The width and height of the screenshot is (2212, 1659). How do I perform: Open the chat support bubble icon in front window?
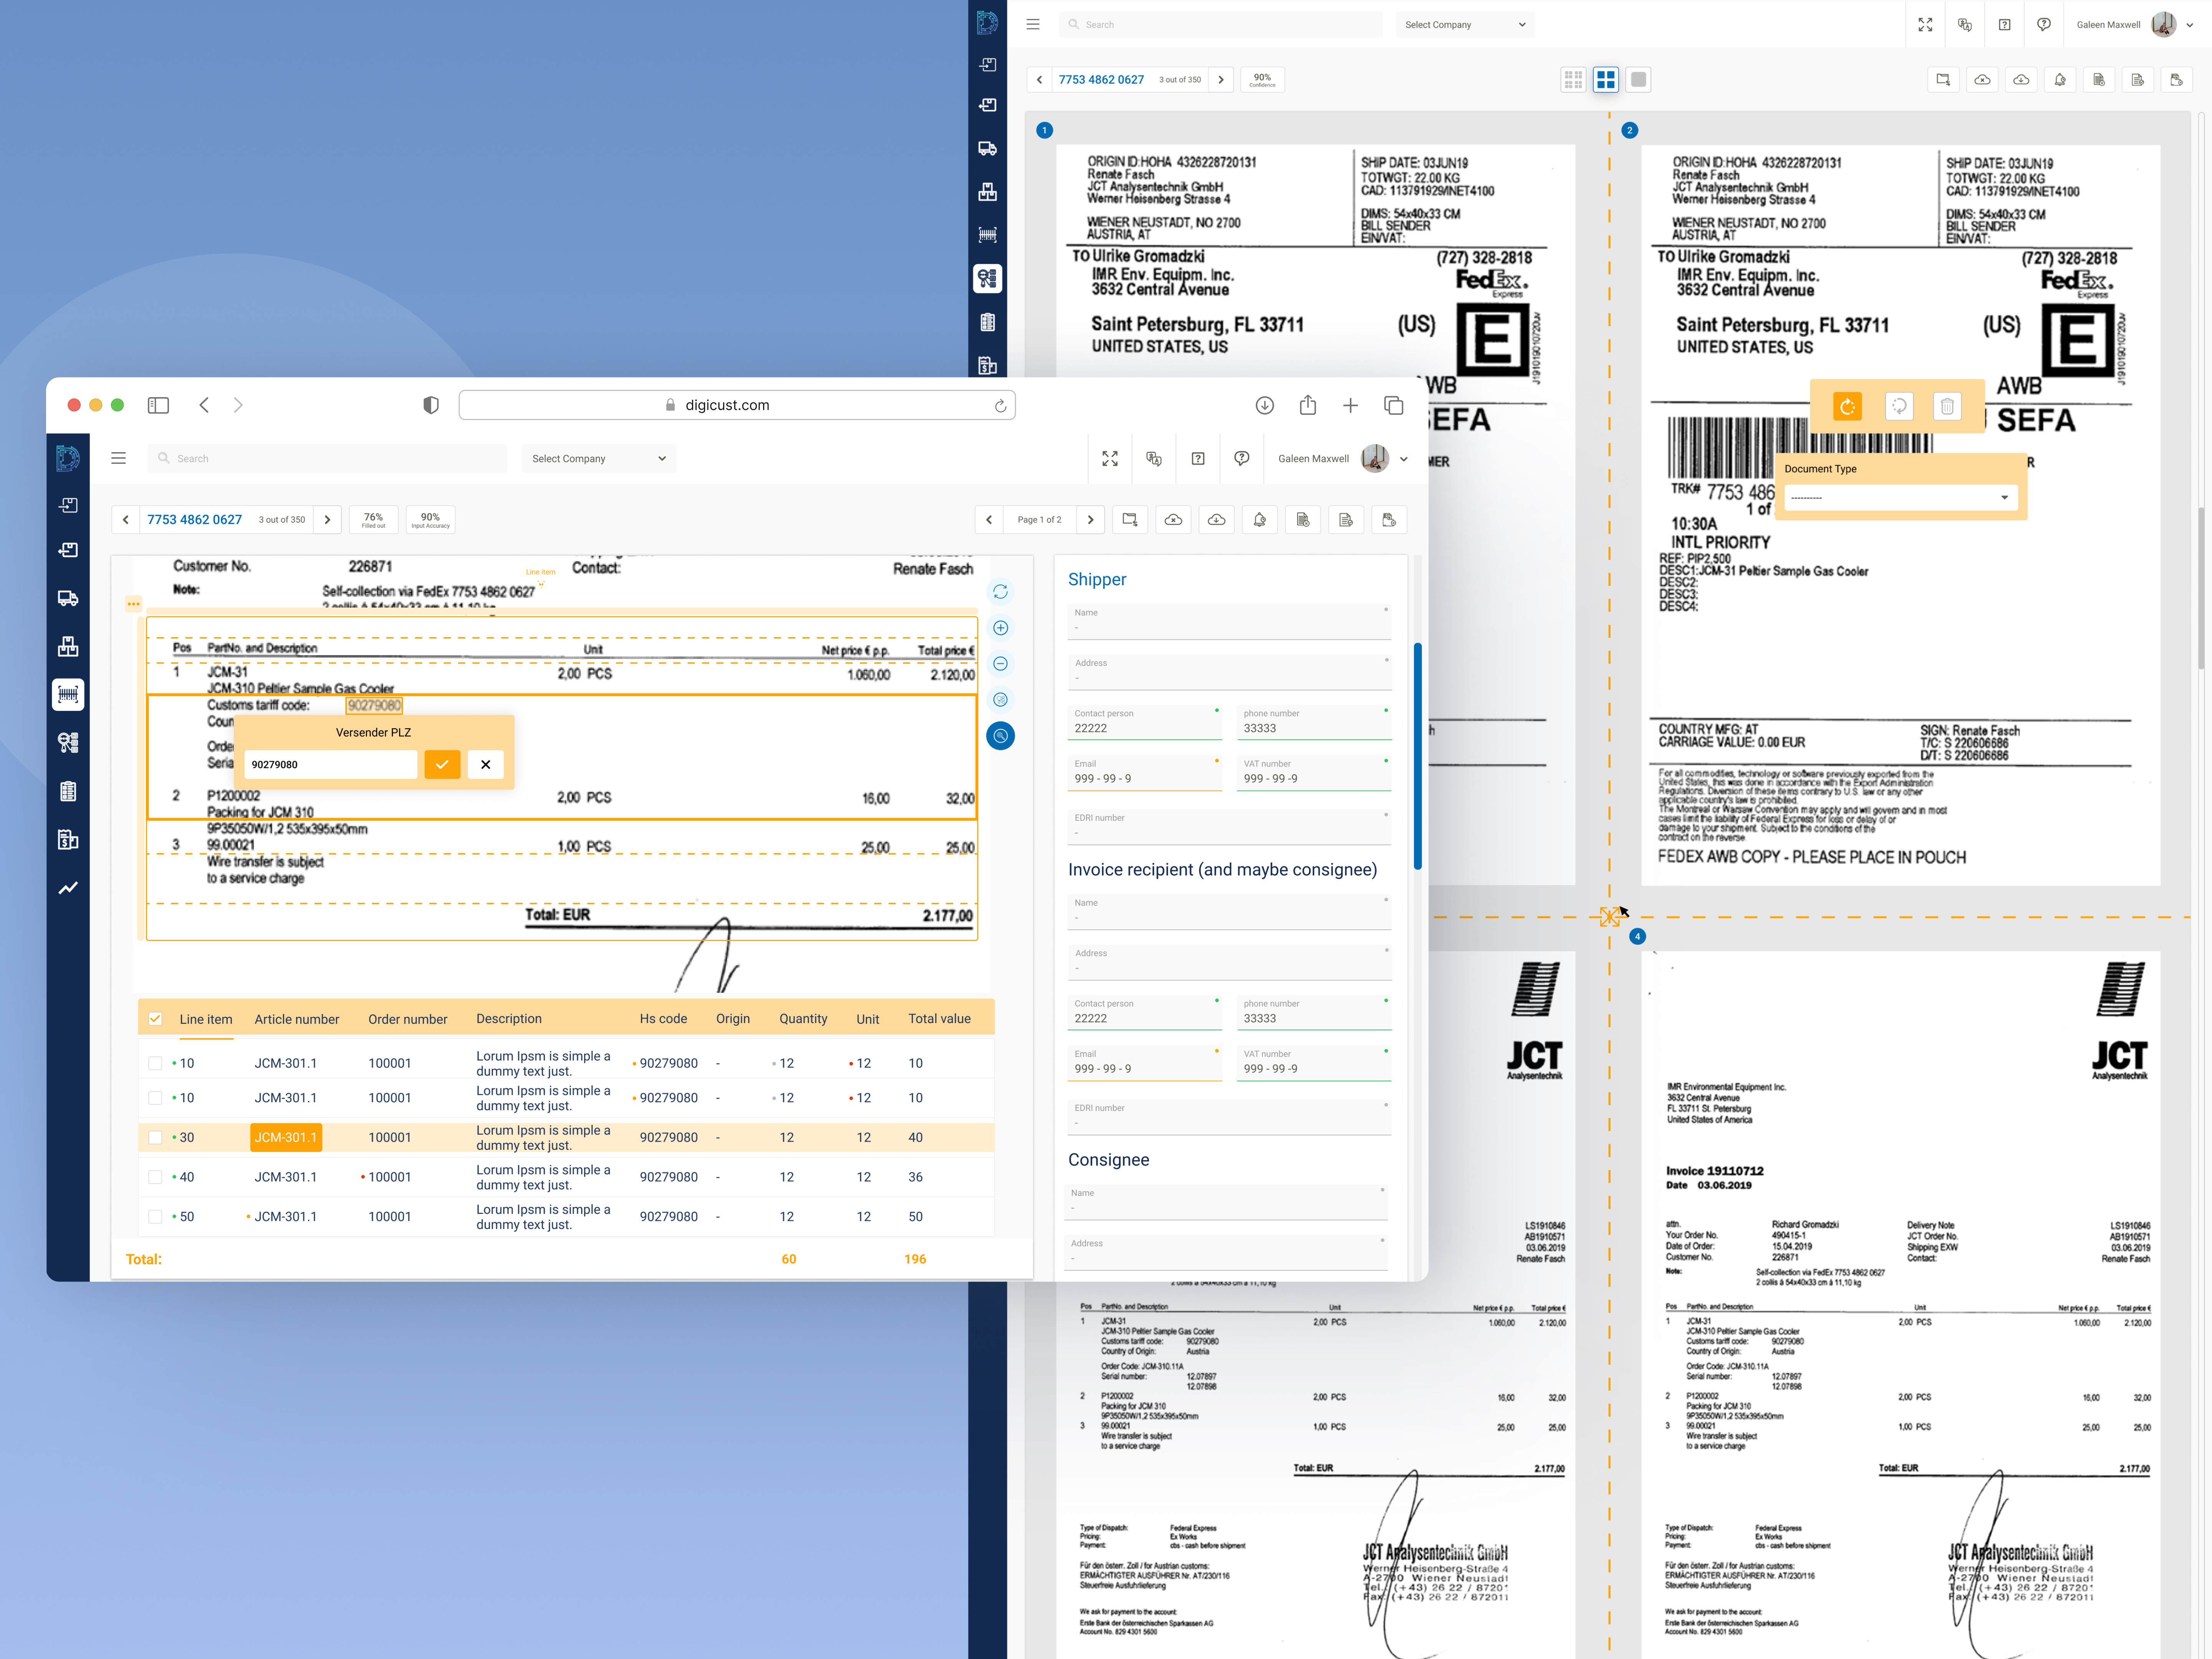coord(1242,458)
